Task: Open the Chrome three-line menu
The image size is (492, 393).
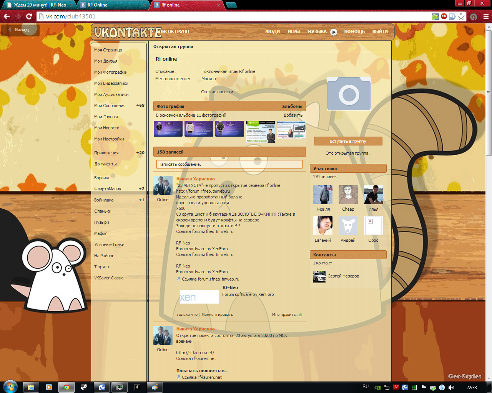Action: click(486, 16)
